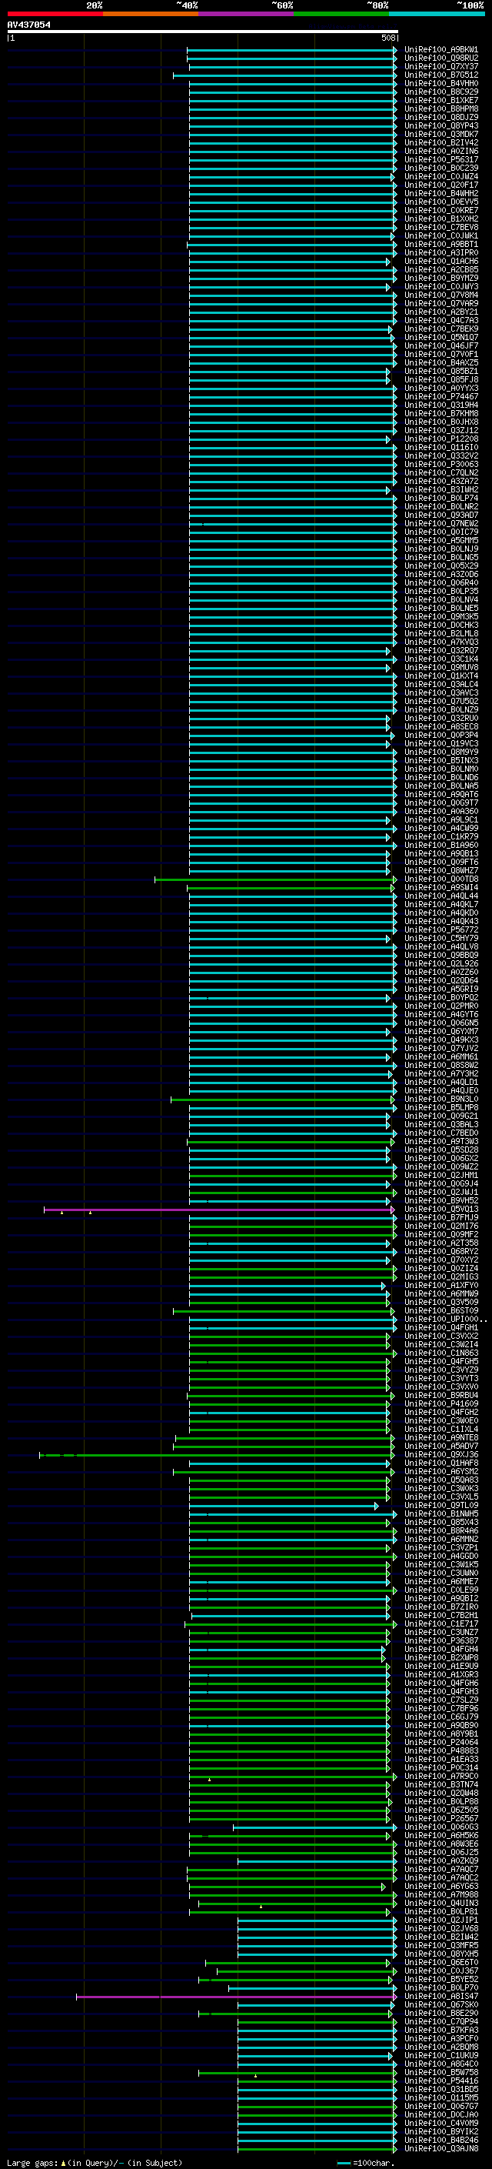Select the UniRef100_A5ADV7 label
The height and width of the screenshot is (2169, 492).
coord(440,1447)
